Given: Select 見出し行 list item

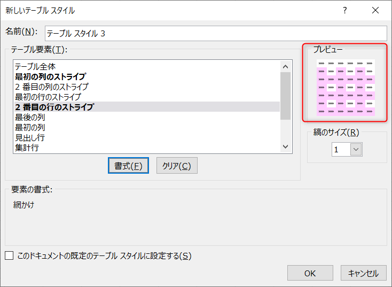Looking at the screenshot, I should [147, 137].
